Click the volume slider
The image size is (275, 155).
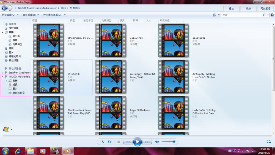tap(168, 142)
